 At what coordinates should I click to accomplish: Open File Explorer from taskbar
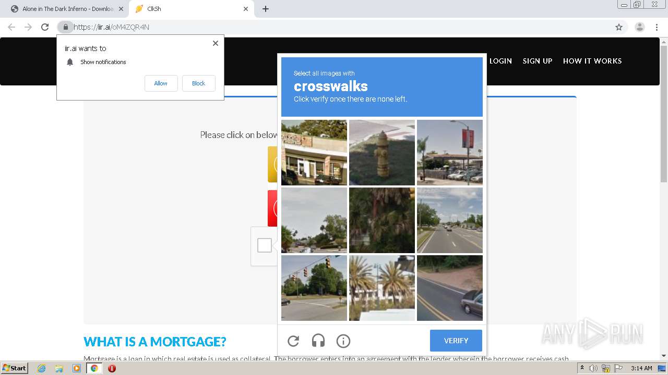[x=59, y=368]
